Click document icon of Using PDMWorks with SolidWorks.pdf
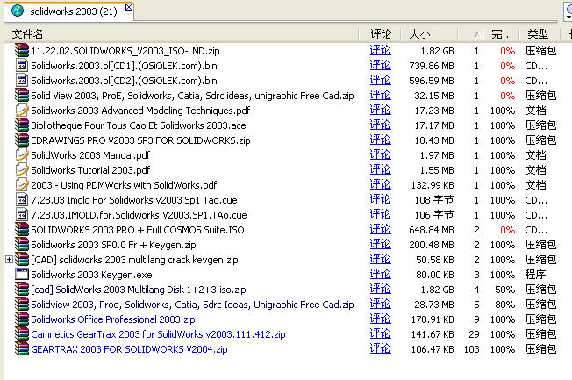 [22, 185]
